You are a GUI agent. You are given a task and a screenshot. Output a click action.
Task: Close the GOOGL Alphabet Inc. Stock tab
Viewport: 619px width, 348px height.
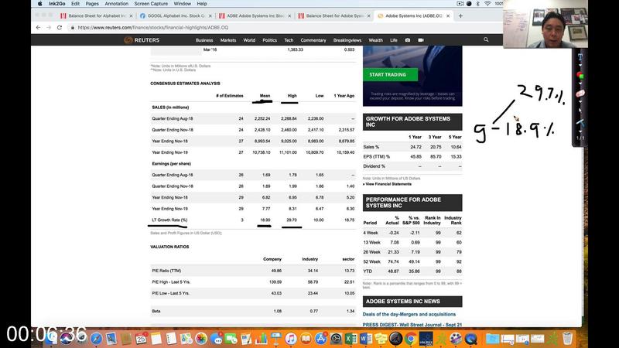[x=210, y=16]
